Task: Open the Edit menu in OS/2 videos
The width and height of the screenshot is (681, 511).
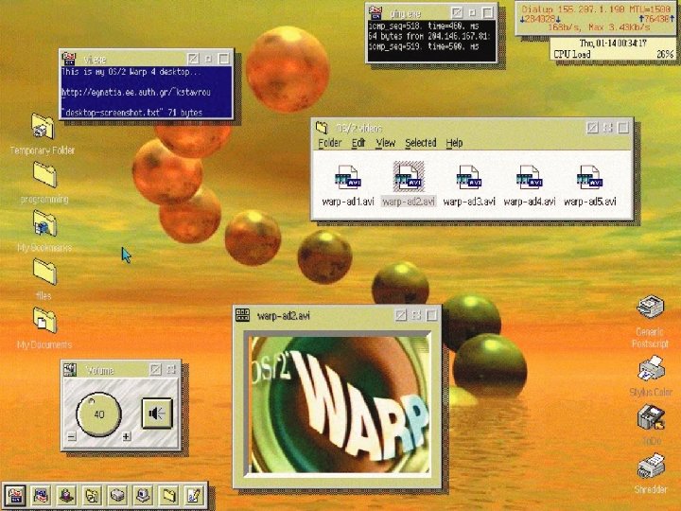Action: tap(358, 143)
